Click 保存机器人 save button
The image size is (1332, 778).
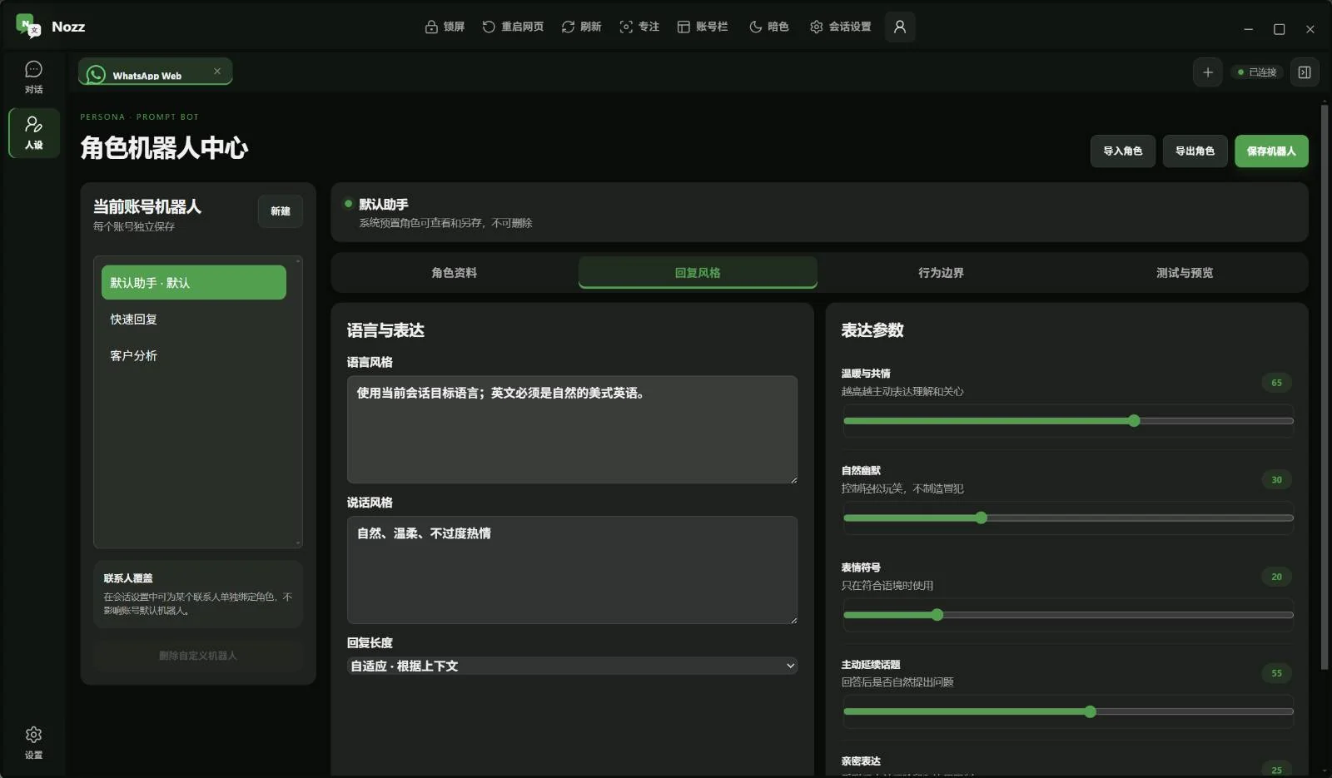pyautogui.click(x=1271, y=151)
